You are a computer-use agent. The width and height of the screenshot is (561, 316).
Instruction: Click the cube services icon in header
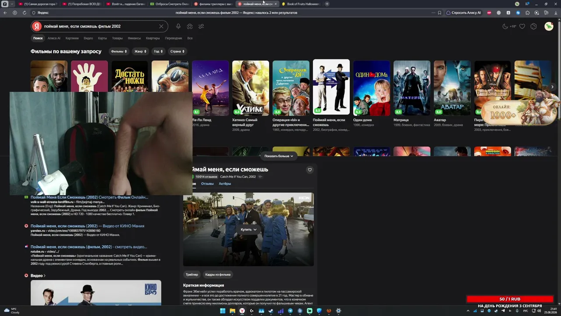pos(533,26)
